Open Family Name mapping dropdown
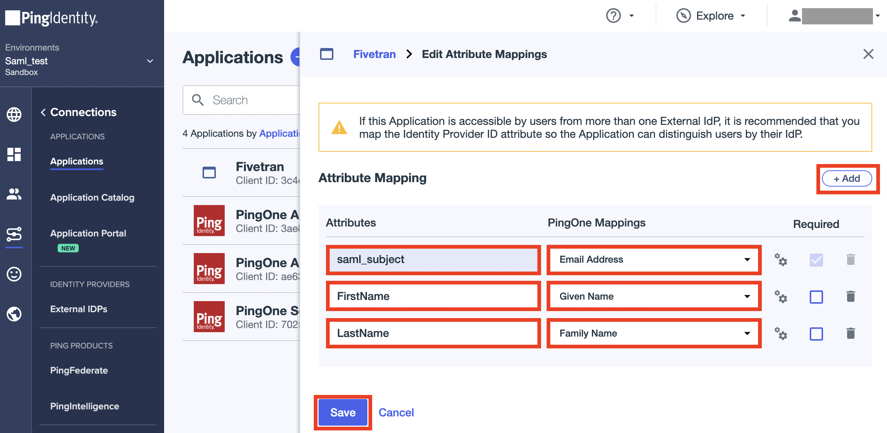The height and width of the screenshot is (433, 887). pos(654,333)
